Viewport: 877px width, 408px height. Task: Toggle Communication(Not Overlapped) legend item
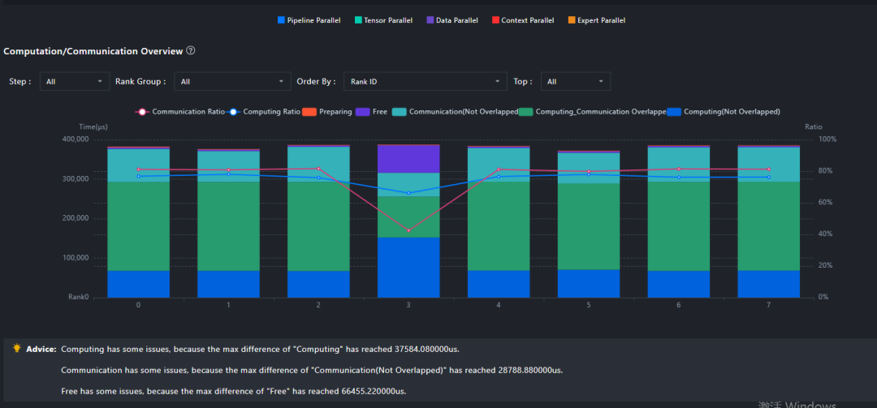pyautogui.click(x=456, y=112)
